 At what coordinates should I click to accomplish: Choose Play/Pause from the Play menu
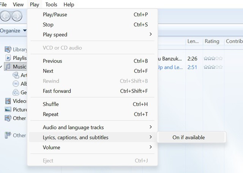(x=92, y=14)
